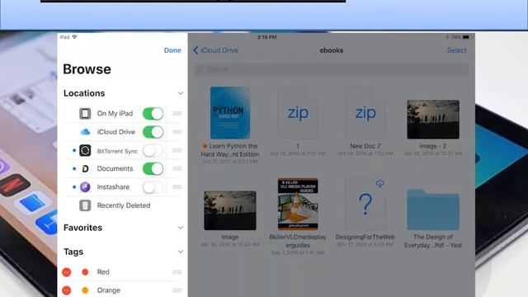Screen dimensions: 528x297
Task: Grab reorder handle for Red tag
Action: (x=177, y=271)
